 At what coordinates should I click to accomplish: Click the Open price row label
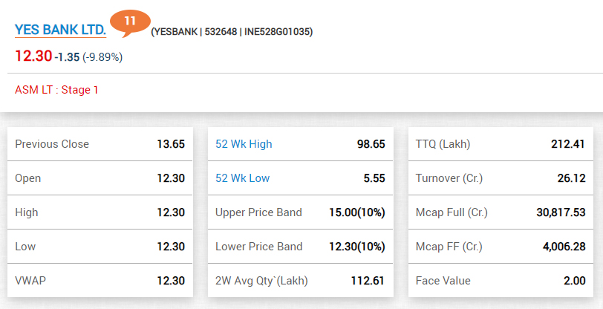28,178
